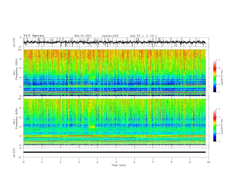
Task: Click the "ch.3(V)" axis label
Action: coord(14,153)
